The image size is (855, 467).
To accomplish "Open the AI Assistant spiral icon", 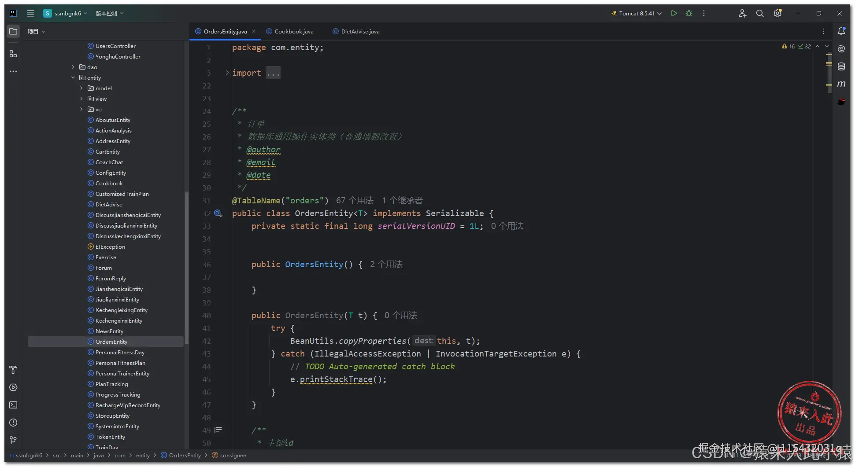I will [x=841, y=49].
